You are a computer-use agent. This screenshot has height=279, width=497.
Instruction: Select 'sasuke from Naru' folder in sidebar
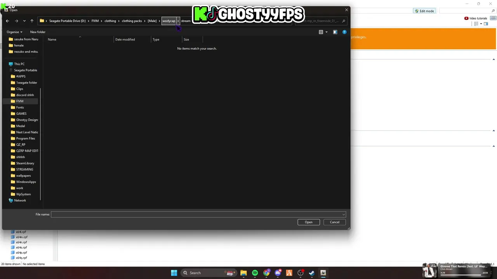pos(23,39)
